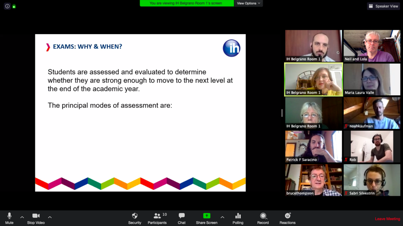Open video options arrow beside Stop Video
Viewport: 403px width, 226px height.
tap(50, 217)
